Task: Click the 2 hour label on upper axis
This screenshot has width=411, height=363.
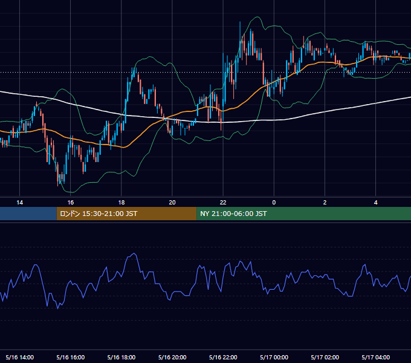Action: point(325,203)
